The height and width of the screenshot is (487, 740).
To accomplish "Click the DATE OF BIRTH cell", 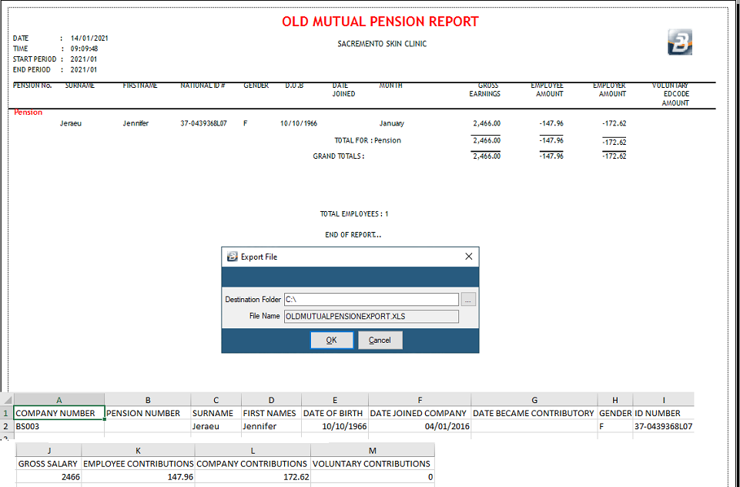I will (x=335, y=413).
